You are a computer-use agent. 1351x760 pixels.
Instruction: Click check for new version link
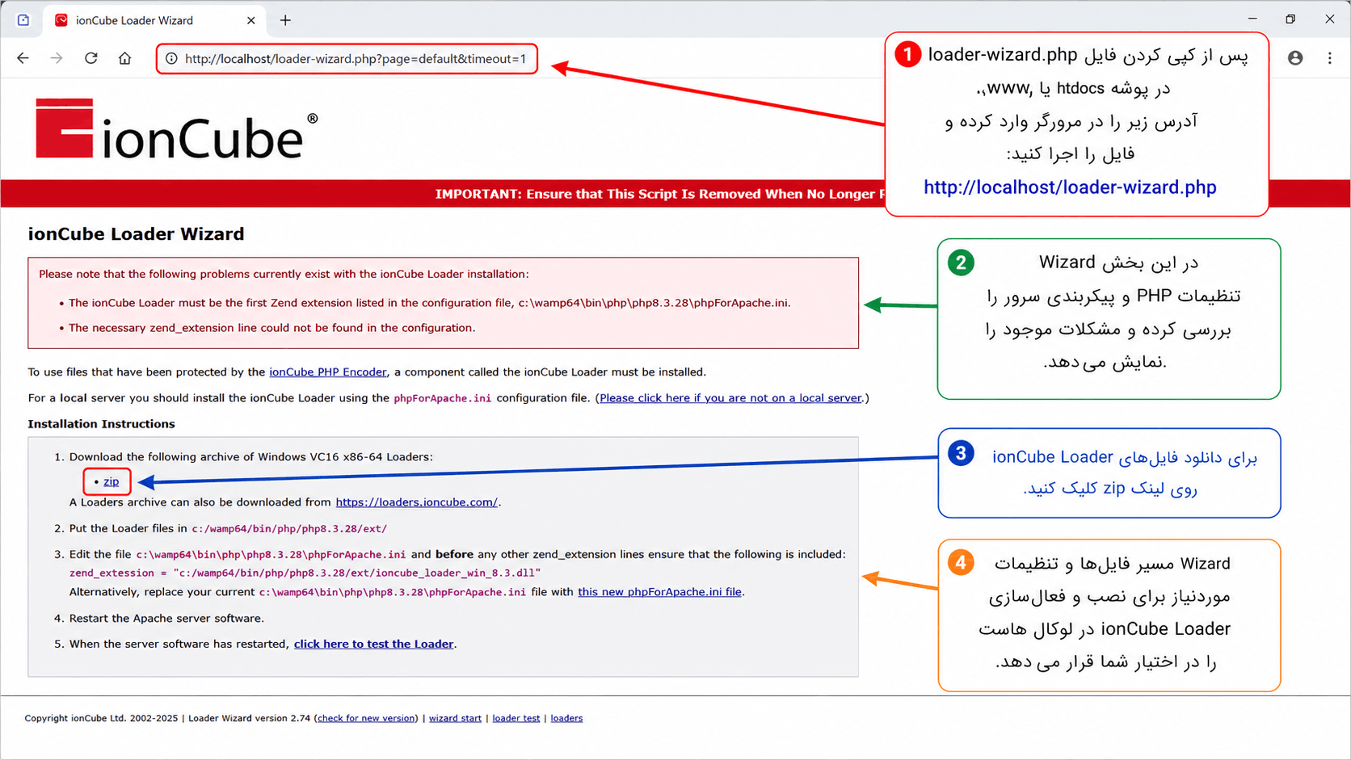pos(368,718)
